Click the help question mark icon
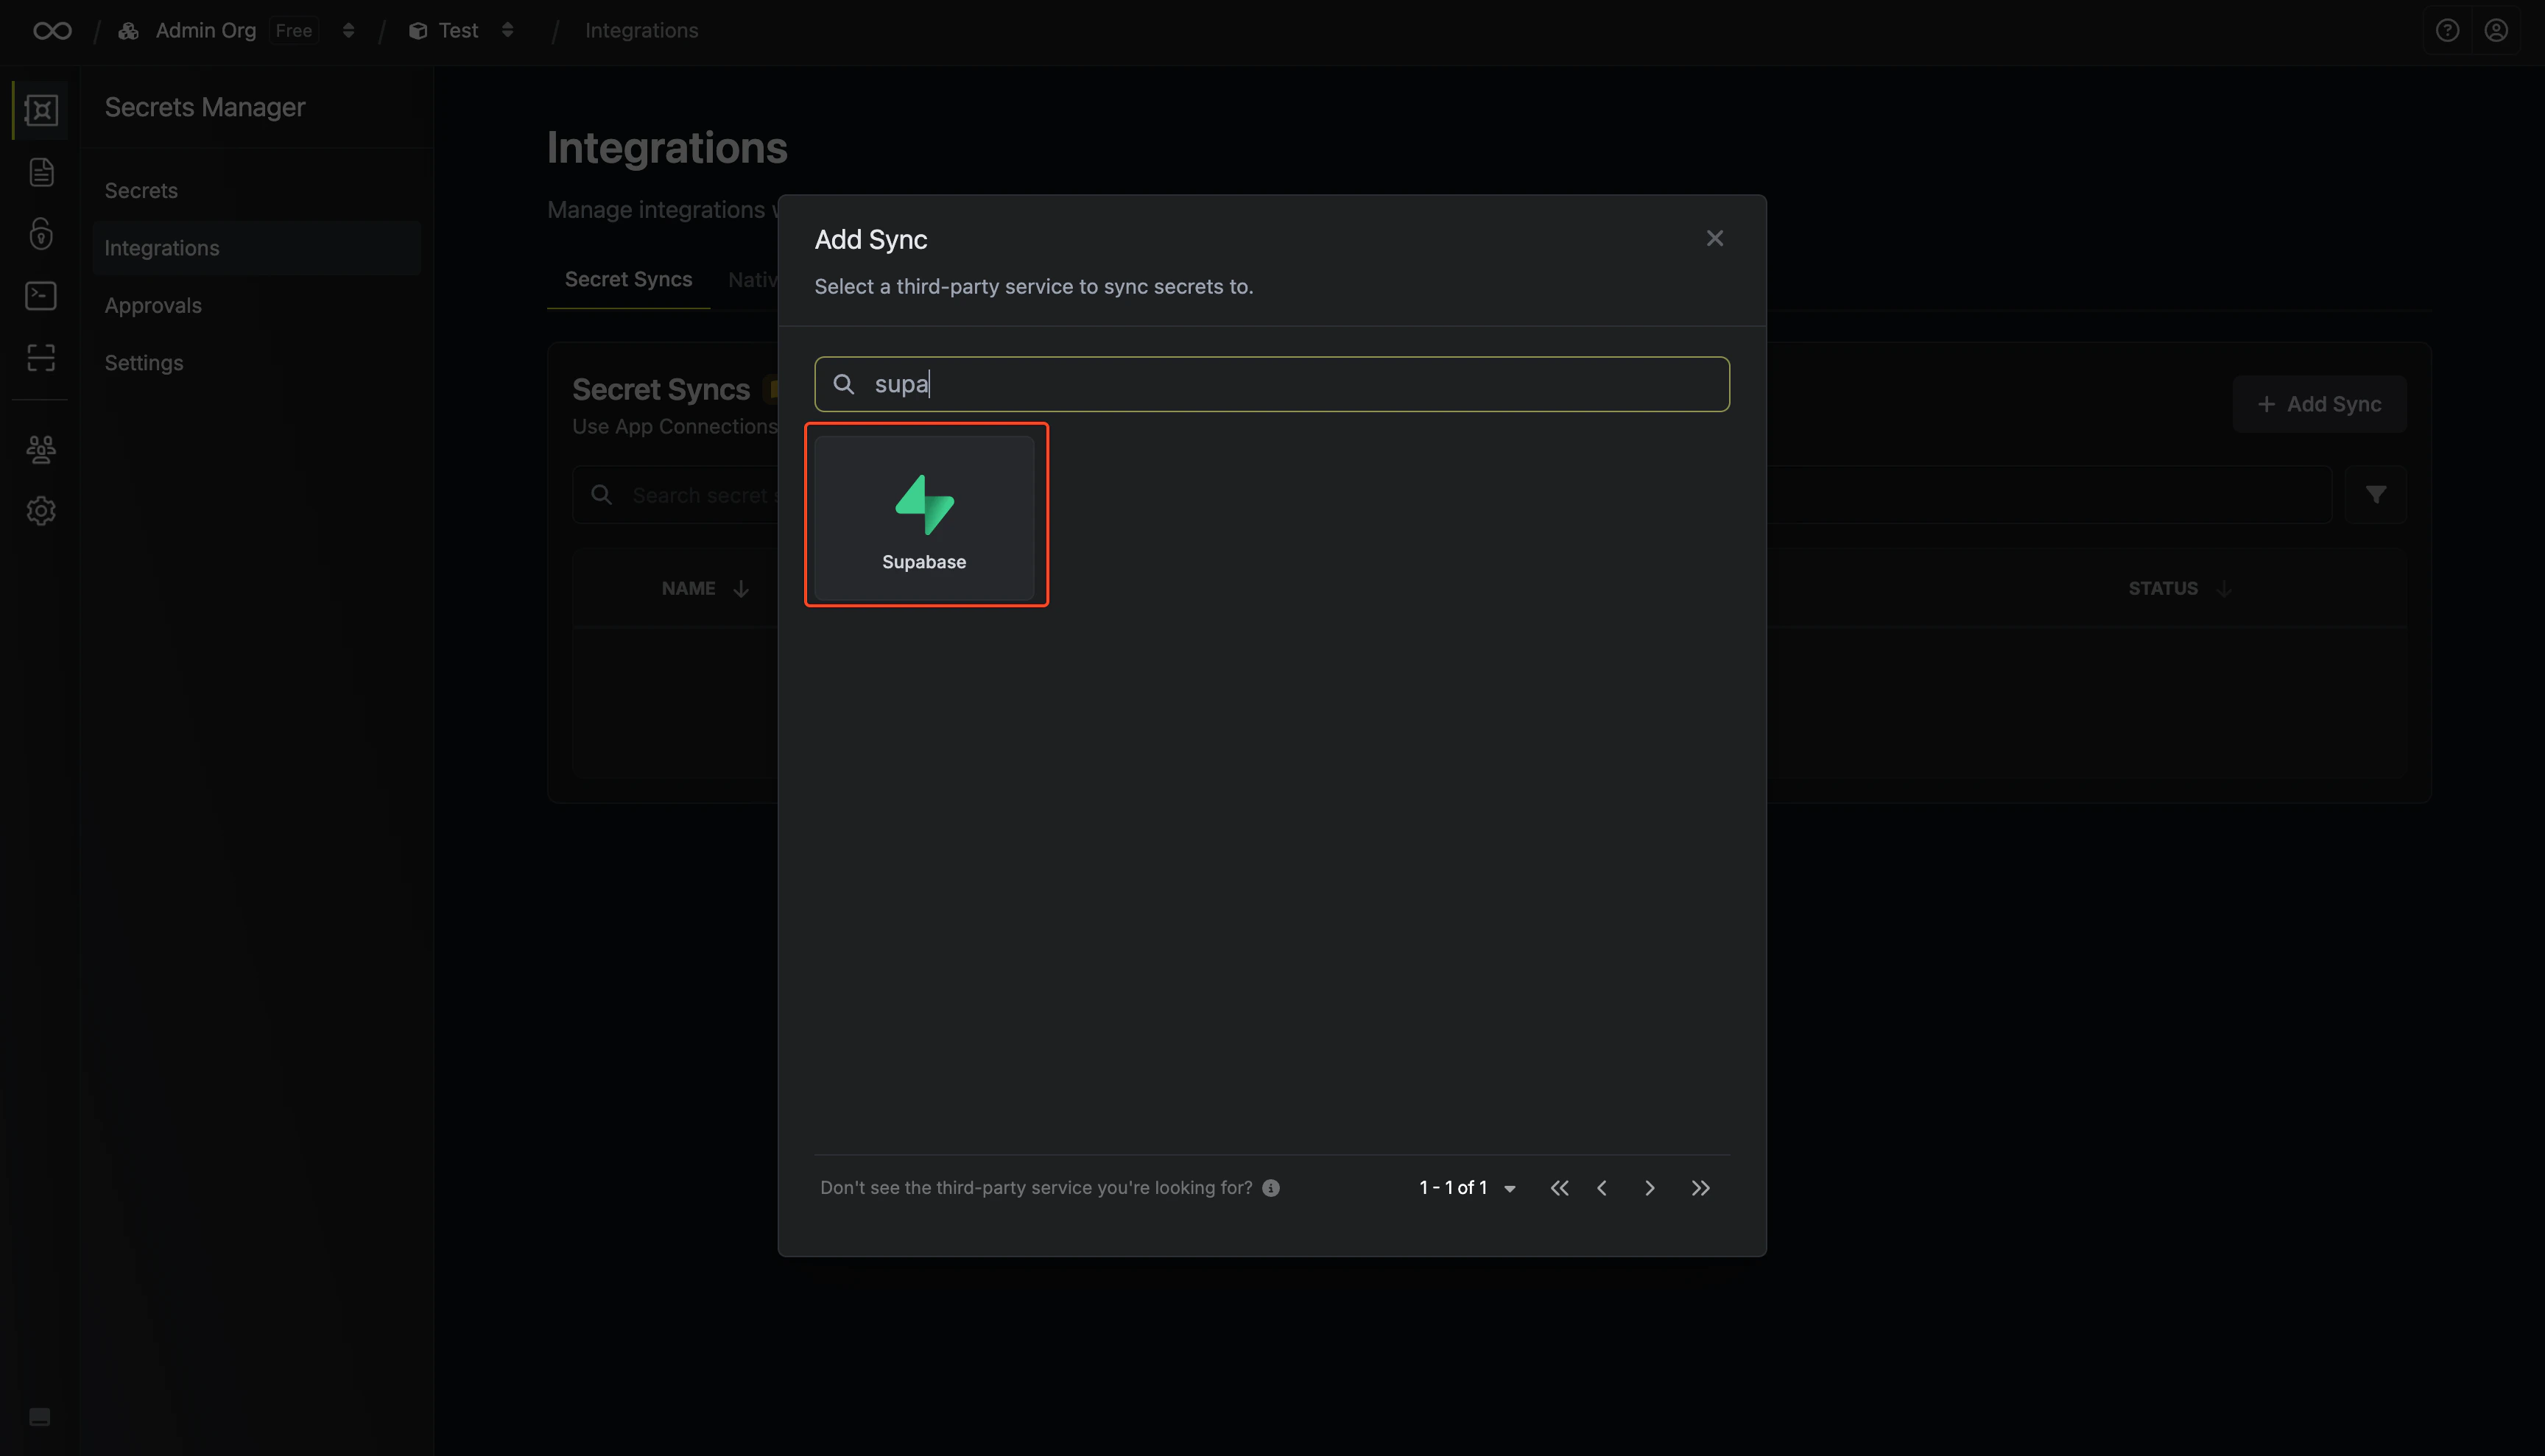The width and height of the screenshot is (2545, 1456). 2447,31
